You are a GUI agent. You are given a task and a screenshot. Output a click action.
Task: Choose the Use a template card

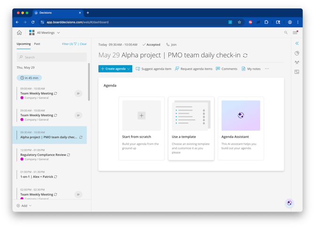pyautogui.click(x=191, y=128)
